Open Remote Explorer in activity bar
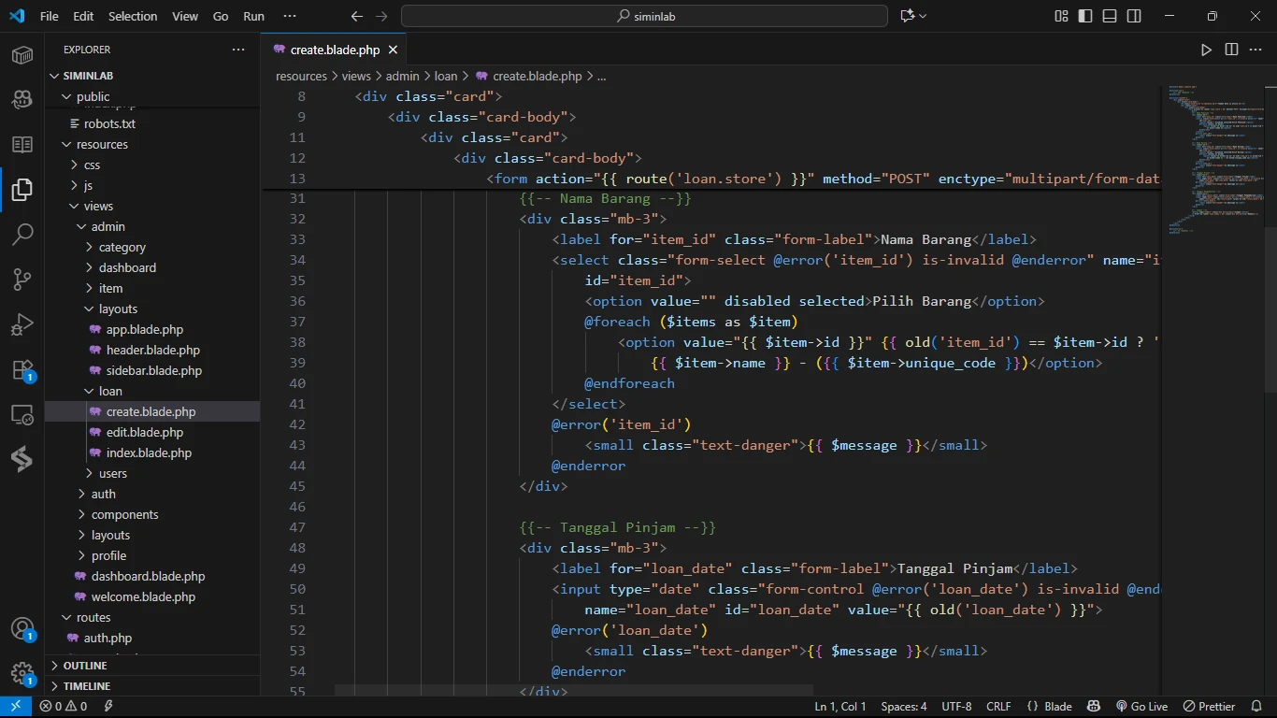 click(x=22, y=414)
